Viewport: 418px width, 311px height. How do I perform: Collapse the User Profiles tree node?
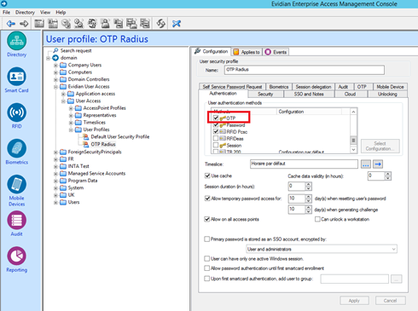71,130
